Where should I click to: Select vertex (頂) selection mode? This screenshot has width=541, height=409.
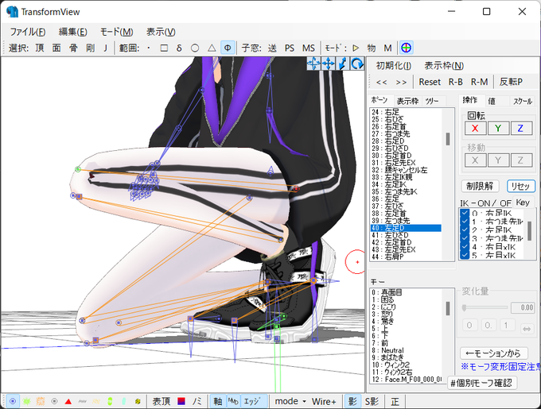[x=40, y=48]
